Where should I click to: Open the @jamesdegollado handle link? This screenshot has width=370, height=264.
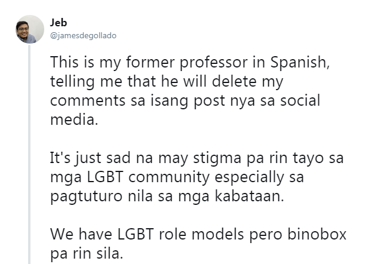click(83, 36)
